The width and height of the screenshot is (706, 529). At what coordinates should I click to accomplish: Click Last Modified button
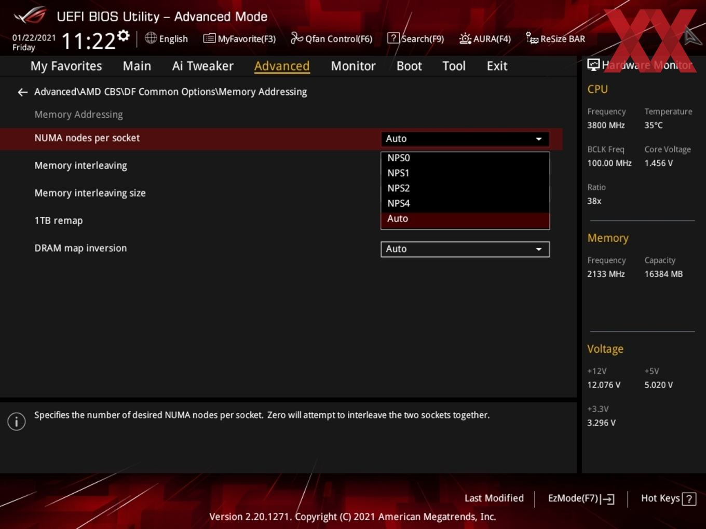tap(494, 498)
